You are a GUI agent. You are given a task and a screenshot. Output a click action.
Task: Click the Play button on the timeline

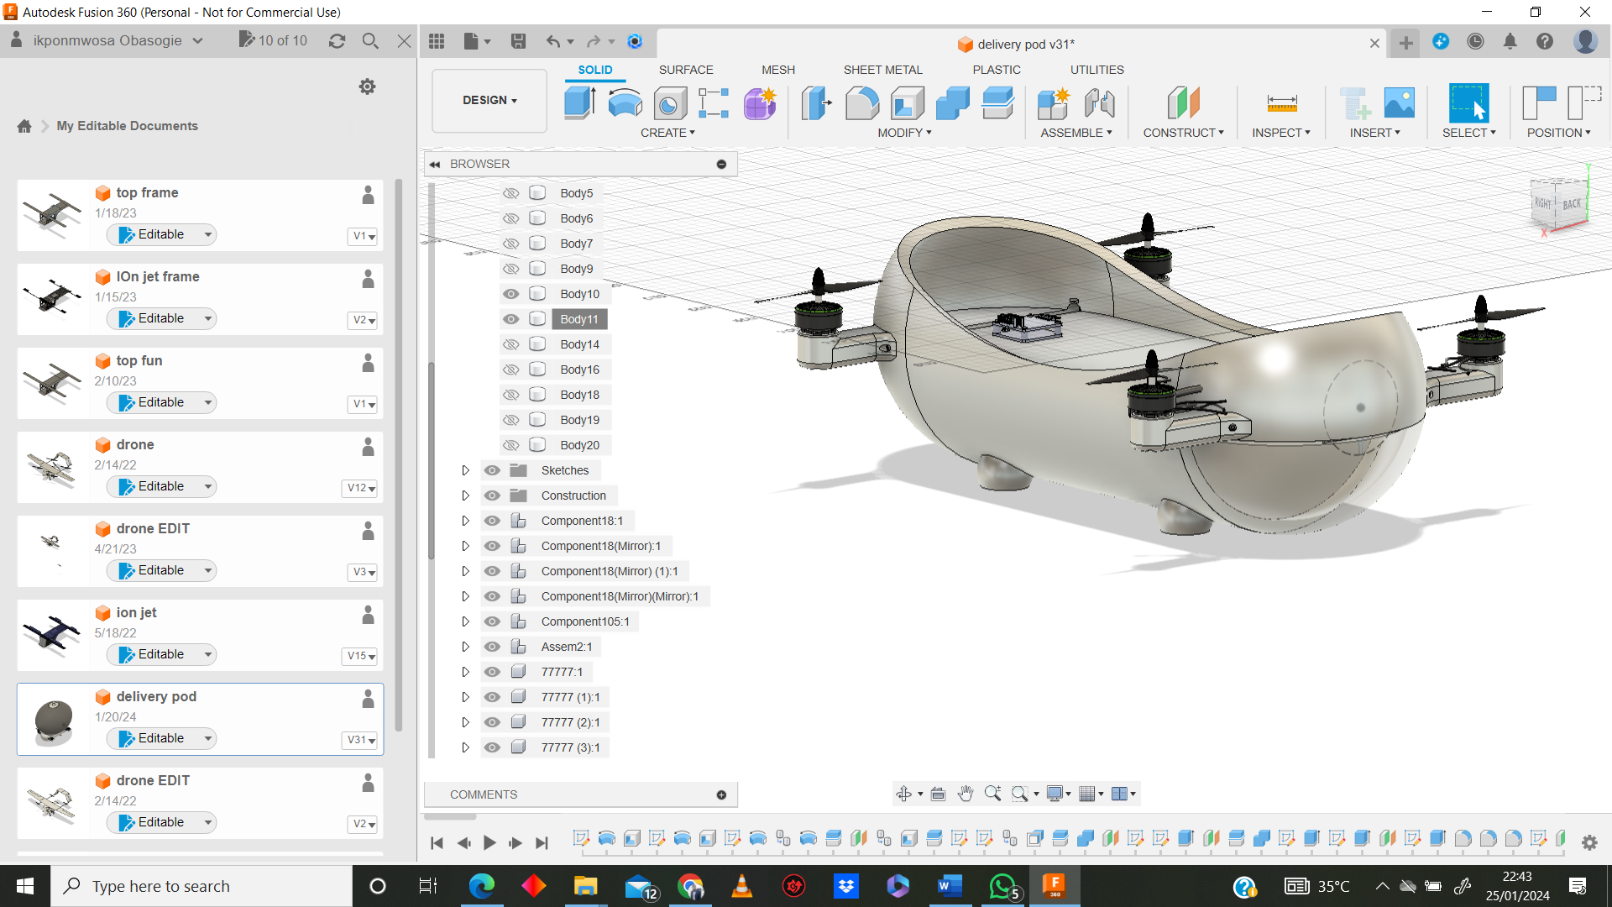point(489,842)
